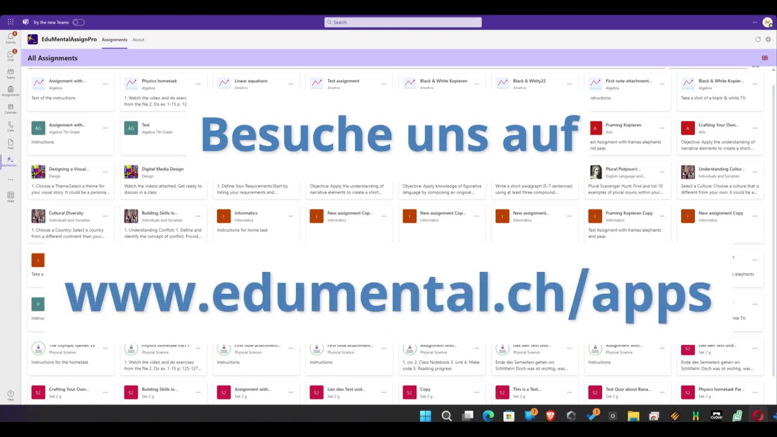Viewport: 777px width, 437px height.
Task: Select the EduMental app sidebar icon
Action: [x=10, y=161]
